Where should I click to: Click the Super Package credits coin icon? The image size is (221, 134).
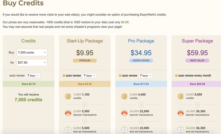pyautogui.click(x=181, y=96)
